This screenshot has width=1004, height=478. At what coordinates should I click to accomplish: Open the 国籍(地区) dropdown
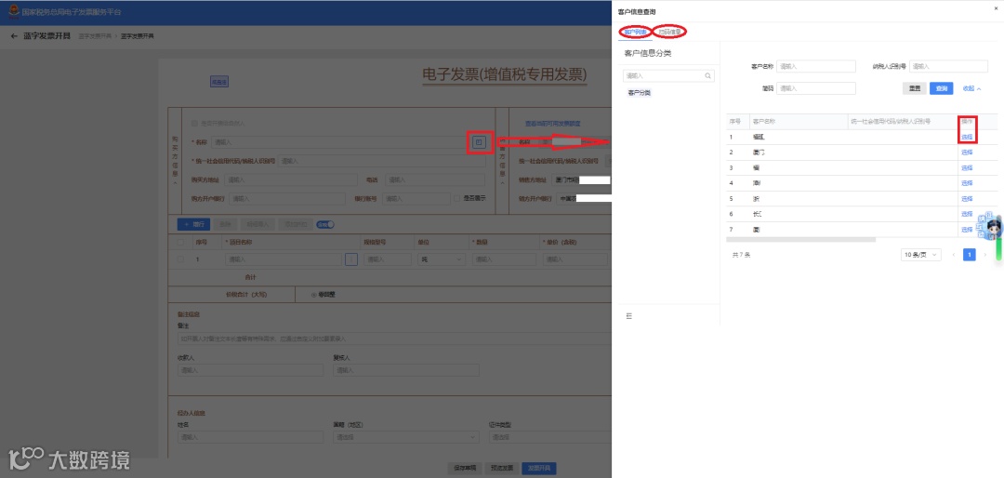click(406, 437)
